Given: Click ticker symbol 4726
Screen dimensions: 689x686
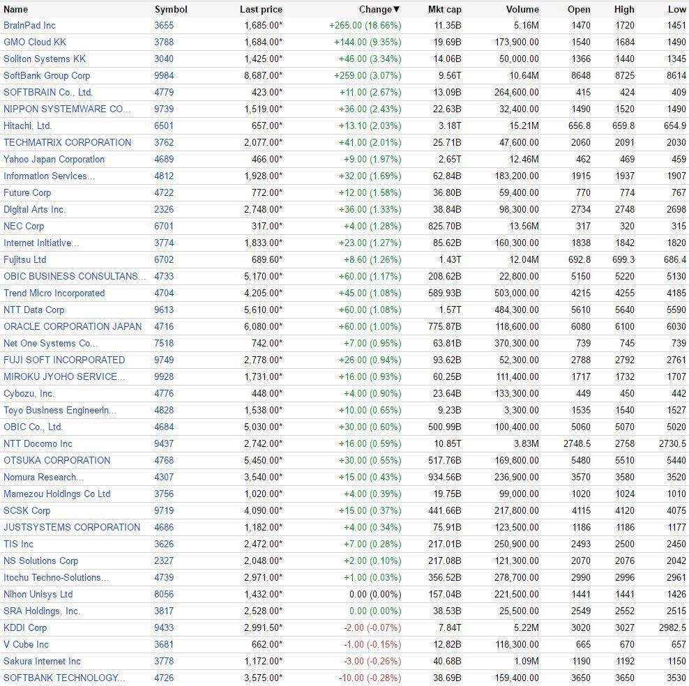Looking at the screenshot, I should coord(164,678).
